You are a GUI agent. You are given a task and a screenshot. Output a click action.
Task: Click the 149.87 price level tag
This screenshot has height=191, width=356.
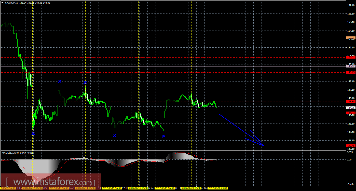coord(351,66)
